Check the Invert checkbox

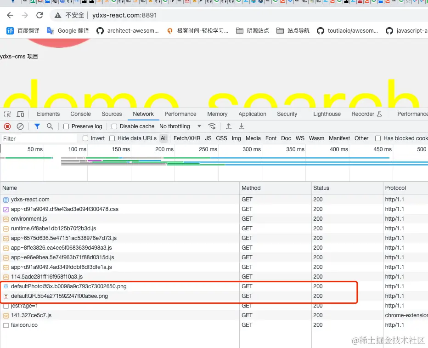click(x=85, y=138)
